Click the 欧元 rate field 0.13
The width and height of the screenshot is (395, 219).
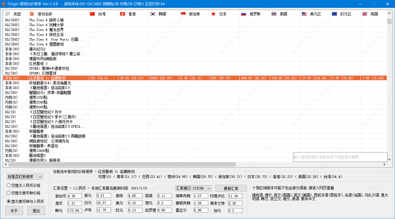click(x=135, y=211)
